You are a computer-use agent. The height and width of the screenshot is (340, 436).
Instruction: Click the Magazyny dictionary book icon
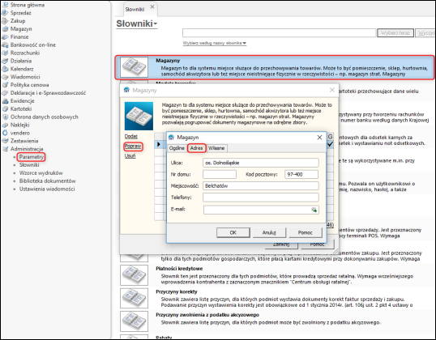pos(134,67)
